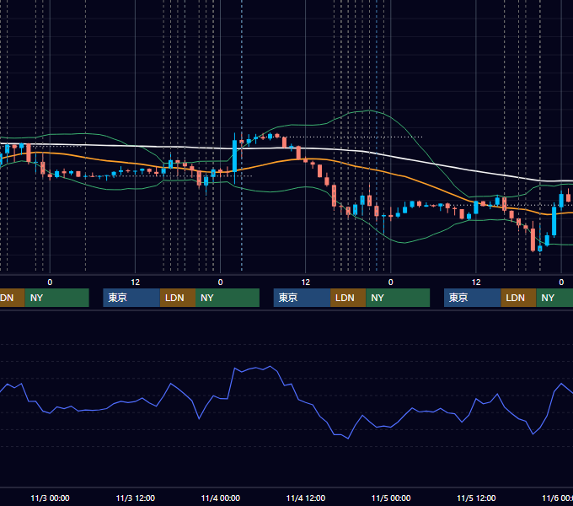Image resolution: width=573 pixels, height=506 pixels.
Task: Click the 11/3 00:00 date label
Action: click(x=50, y=498)
